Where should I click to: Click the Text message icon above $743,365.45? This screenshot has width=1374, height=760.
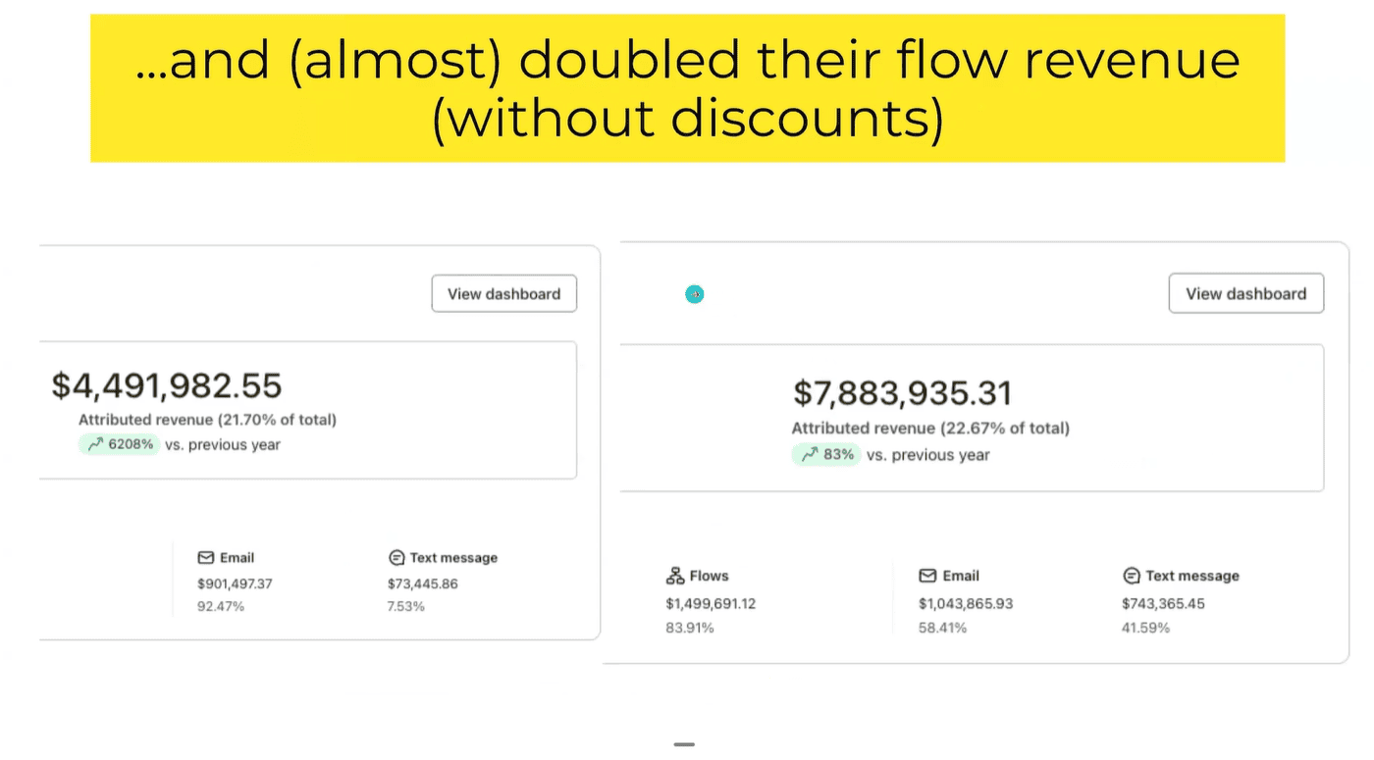pyautogui.click(x=1131, y=576)
